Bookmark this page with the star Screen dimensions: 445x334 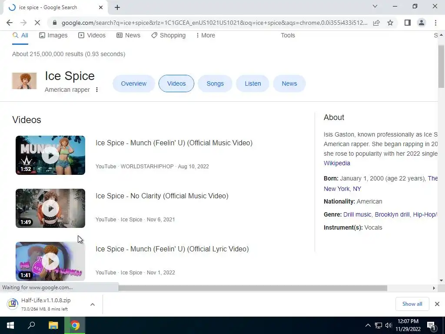(x=390, y=23)
